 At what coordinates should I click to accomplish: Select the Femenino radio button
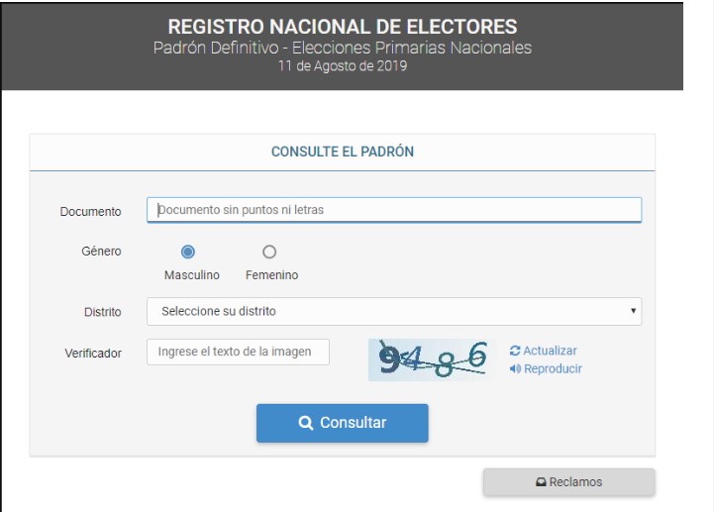click(269, 252)
